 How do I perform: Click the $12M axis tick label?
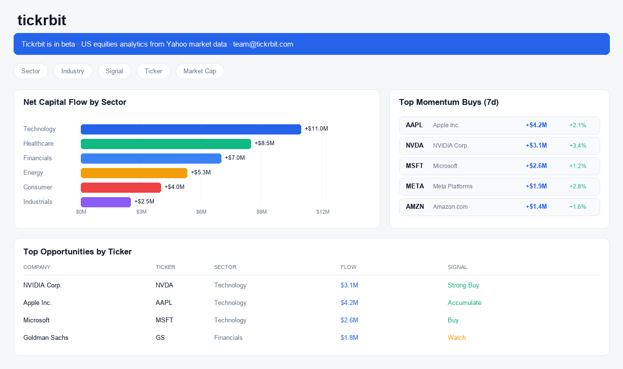[323, 212]
